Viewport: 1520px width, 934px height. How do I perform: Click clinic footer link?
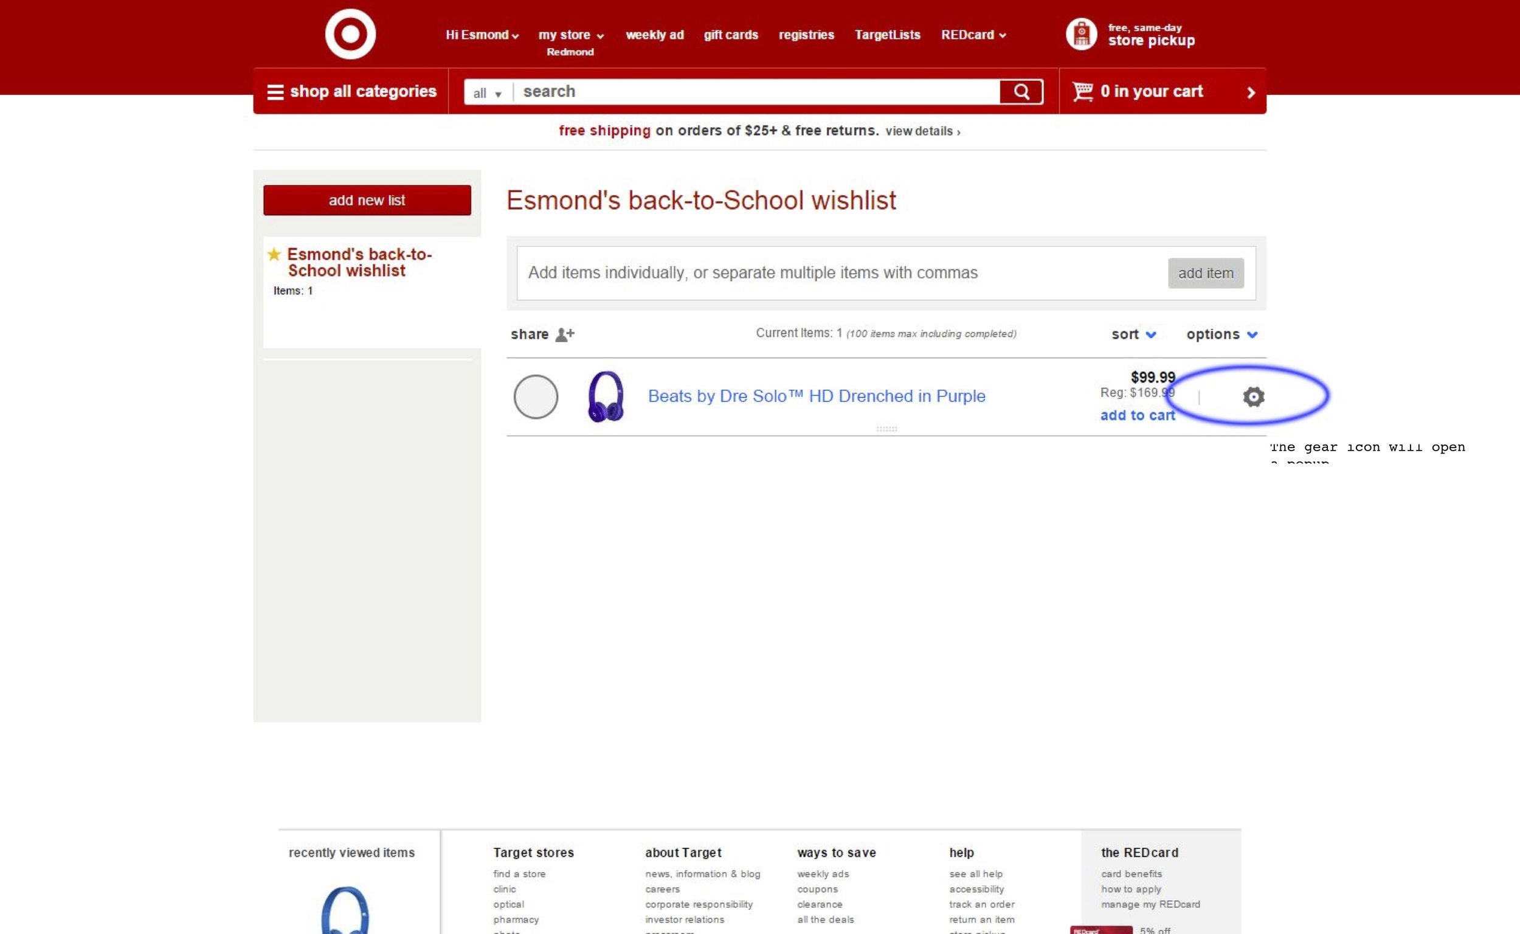pos(504,889)
